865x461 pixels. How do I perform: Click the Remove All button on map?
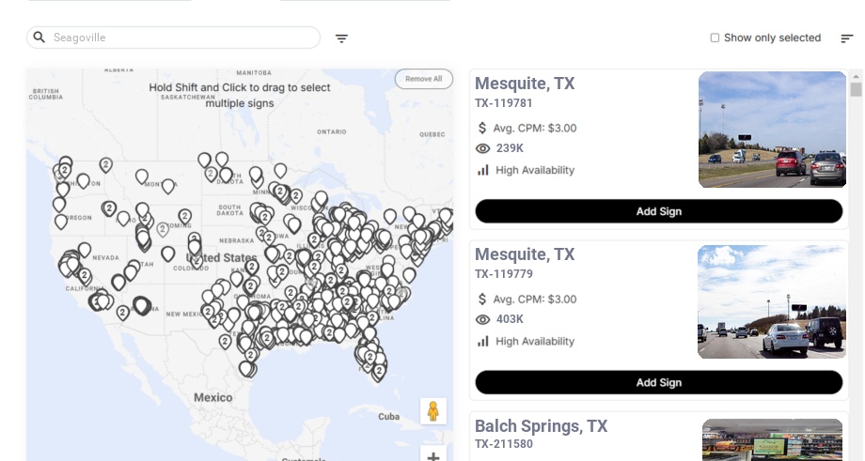(423, 79)
